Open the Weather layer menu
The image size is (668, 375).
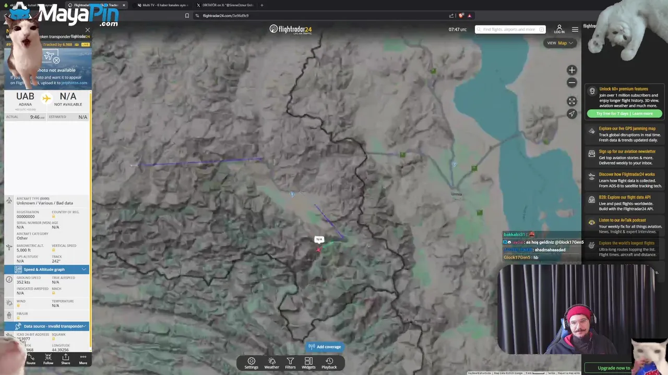271,363
